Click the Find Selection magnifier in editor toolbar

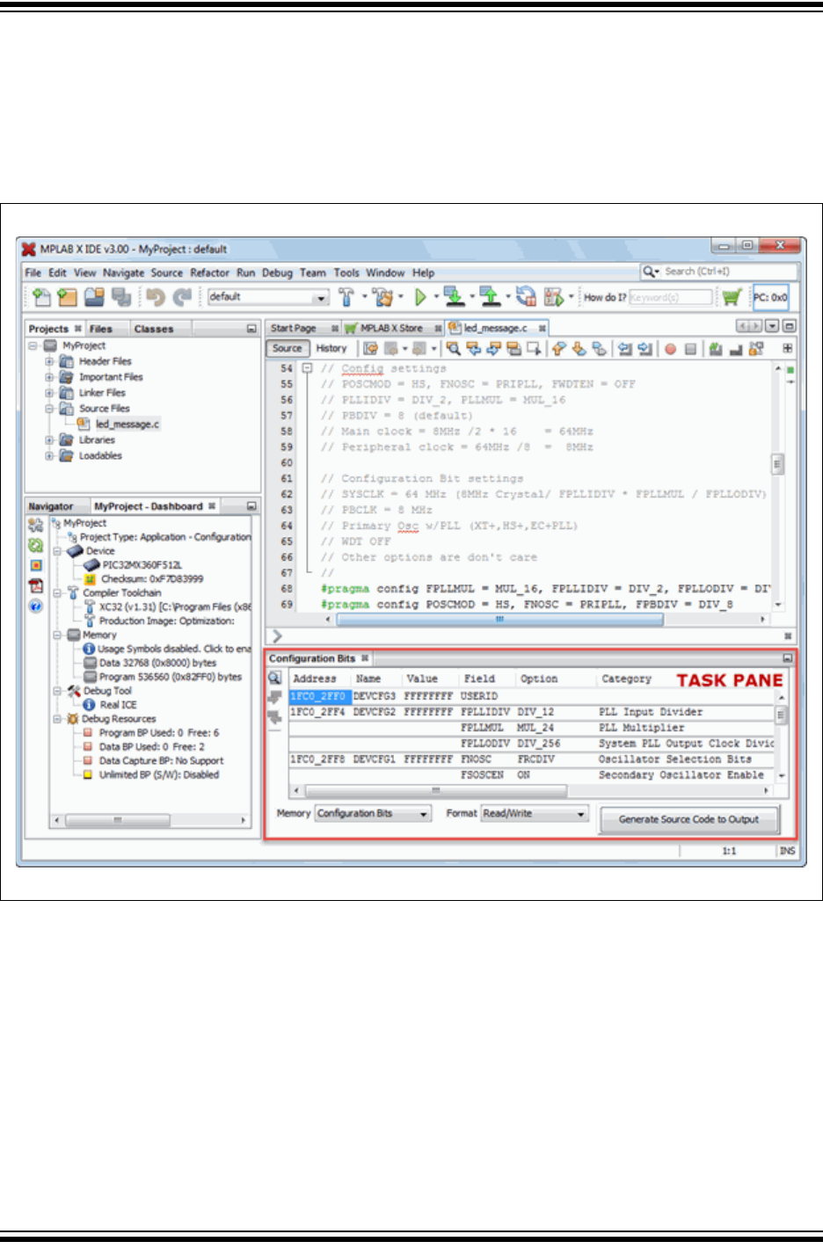click(454, 349)
